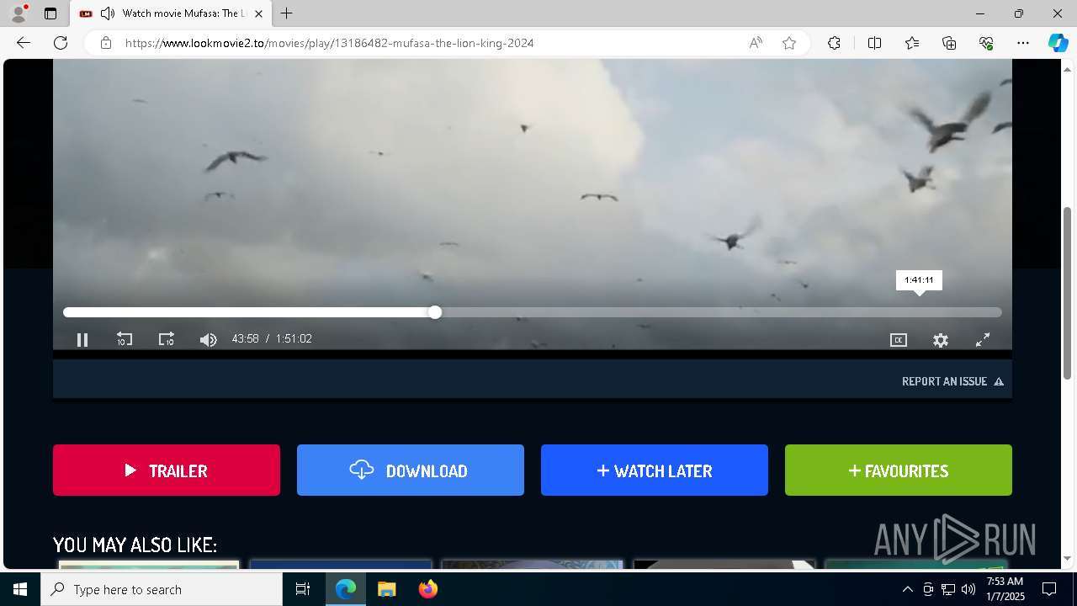
Task: Toggle closed captions in player
Action: coord(899,340)
